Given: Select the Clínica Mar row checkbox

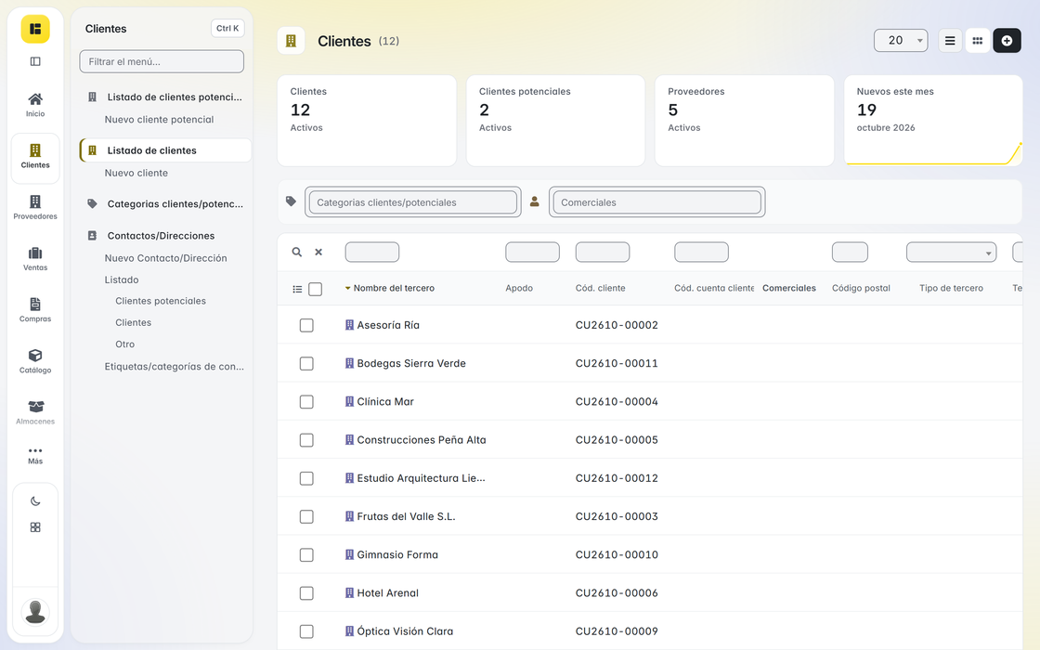Looking at the screenshot, I should 306,402.
